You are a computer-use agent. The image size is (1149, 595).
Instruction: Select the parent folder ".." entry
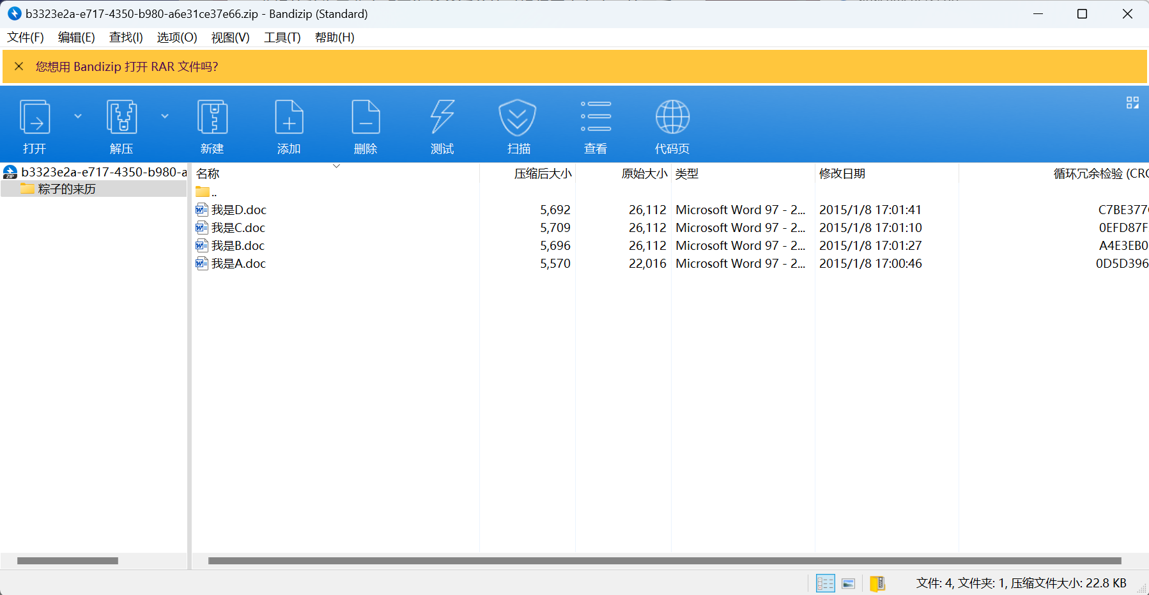[206, 192]
